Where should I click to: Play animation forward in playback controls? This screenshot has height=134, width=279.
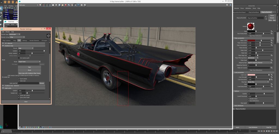tap(269, 131)
